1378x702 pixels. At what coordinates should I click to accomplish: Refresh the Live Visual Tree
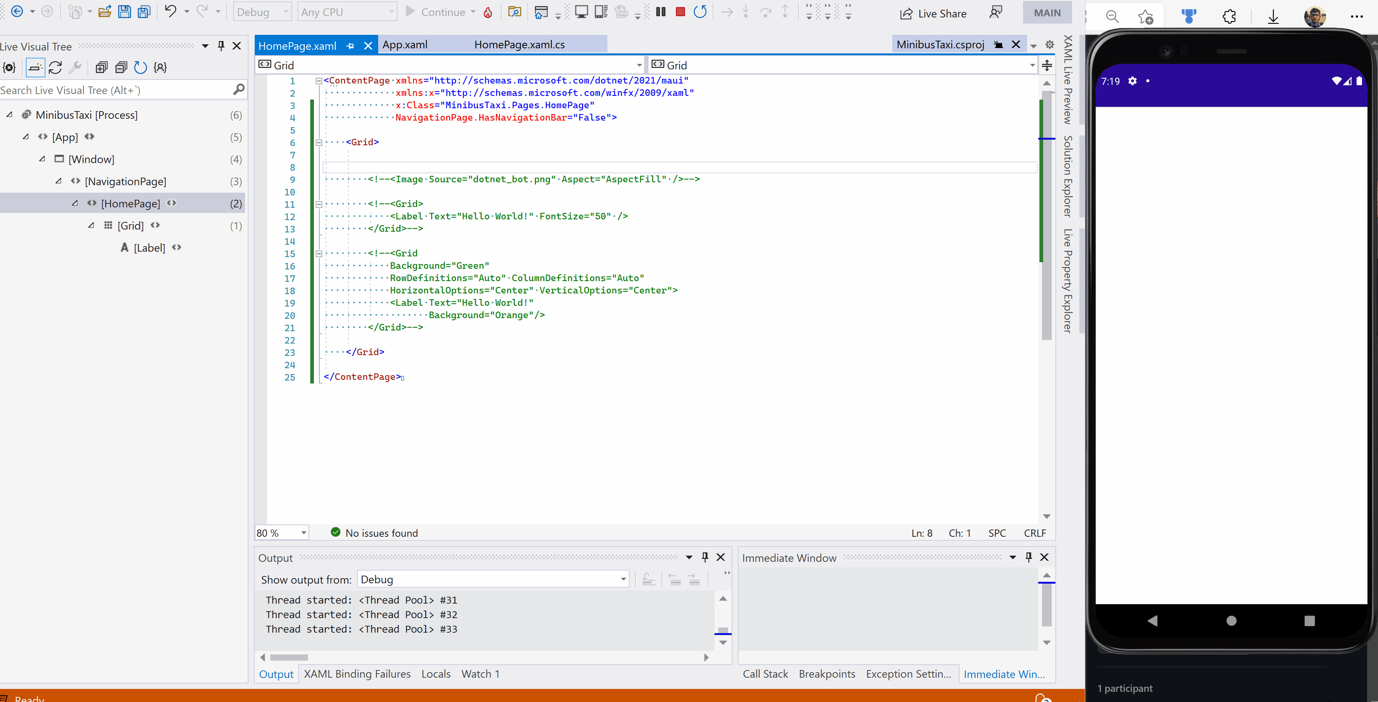pyautogui.click(x=55, y=67)
